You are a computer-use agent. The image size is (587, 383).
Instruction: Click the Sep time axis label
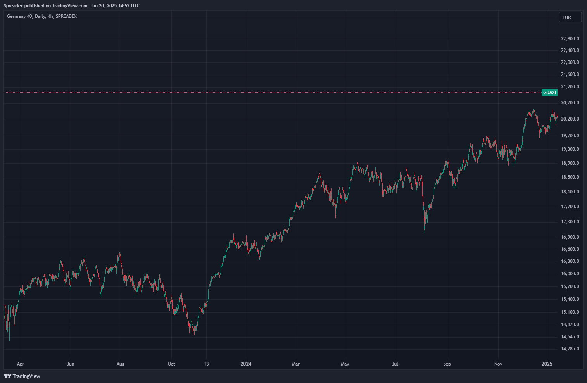(x=447, y=364)
